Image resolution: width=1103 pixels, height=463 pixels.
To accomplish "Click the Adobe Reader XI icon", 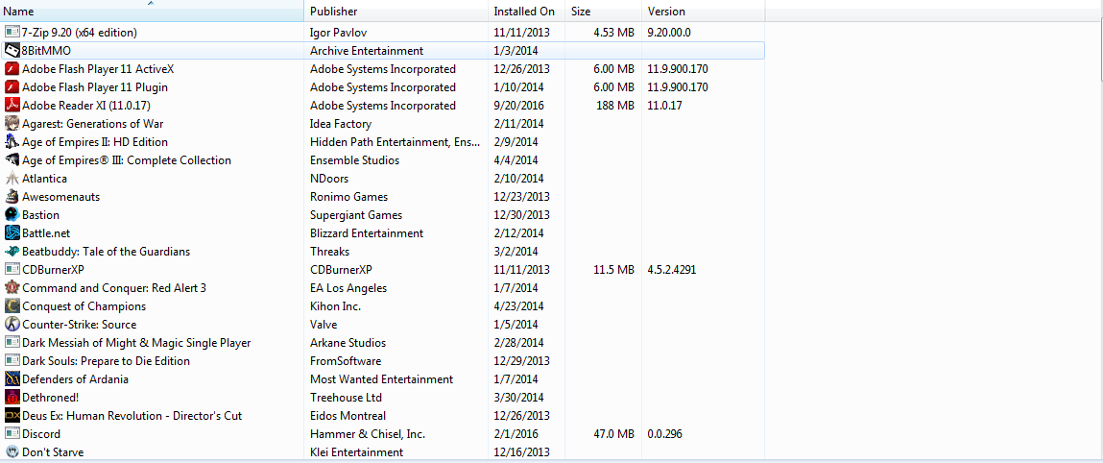I will 12,106.
